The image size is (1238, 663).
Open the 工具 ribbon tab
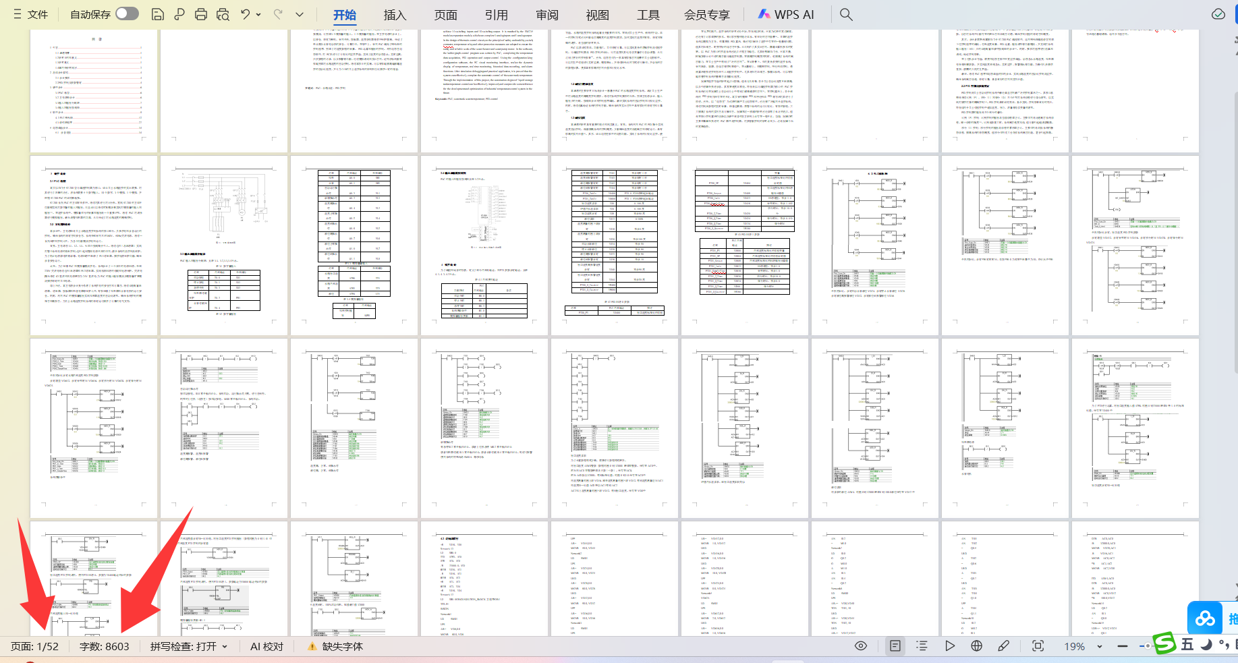[648, 15]
